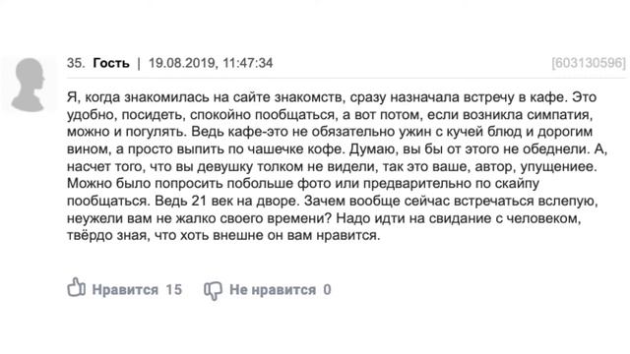Viewport: 630px width, 354px height.
Task: Like the comment via Нравится label
Action: (125, 289)
